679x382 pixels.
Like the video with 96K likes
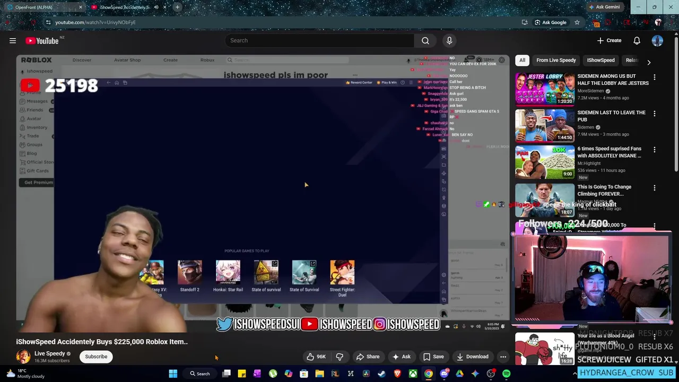click(316, 357)
